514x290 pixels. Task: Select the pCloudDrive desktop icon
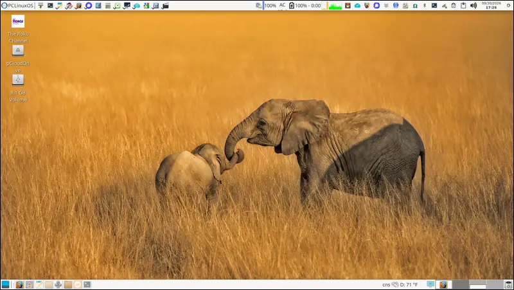click(x=18, y=59)
